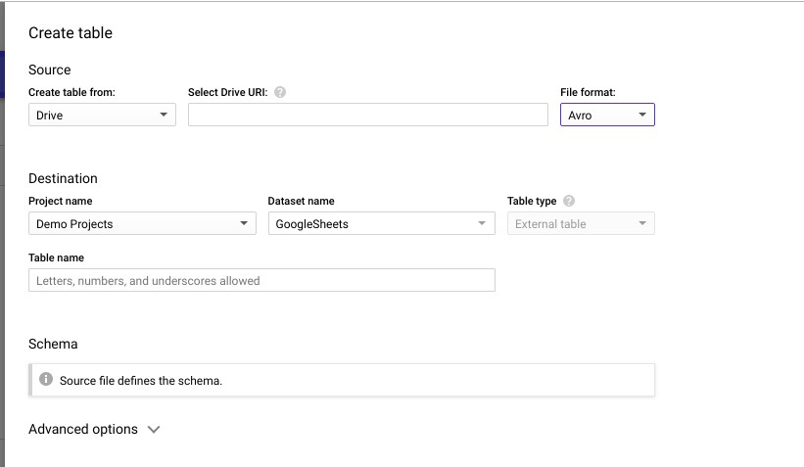Click the help icon beside Select Drive URI

(x=280, y=93)
